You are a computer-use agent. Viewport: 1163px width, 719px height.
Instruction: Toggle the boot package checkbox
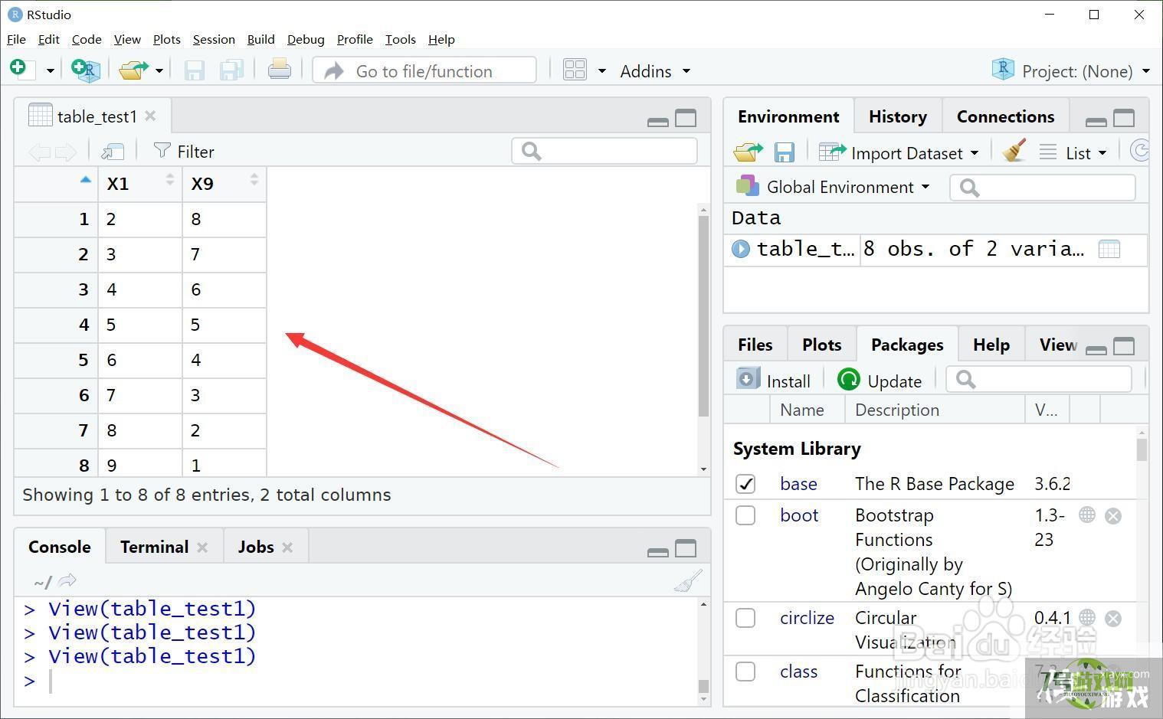pos(745,515)
